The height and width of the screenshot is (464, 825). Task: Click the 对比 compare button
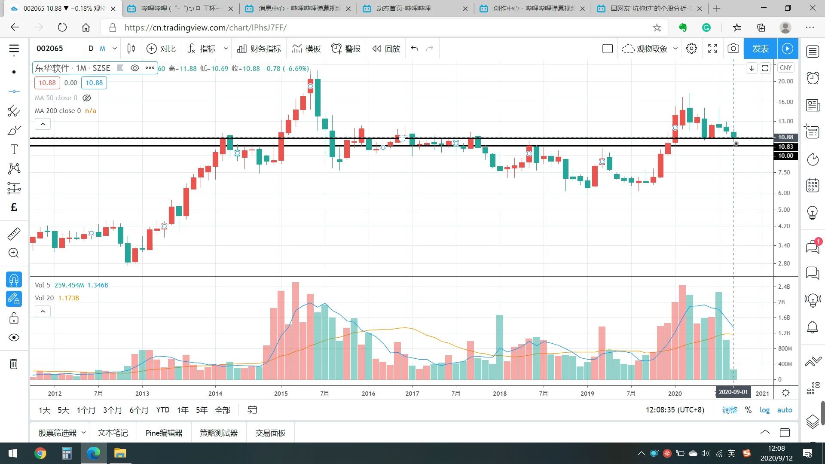coord(161,49)
